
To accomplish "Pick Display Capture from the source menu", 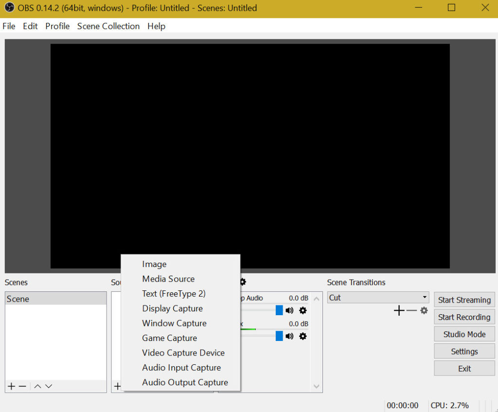I will pyautogui.click(x=180, y=308).
